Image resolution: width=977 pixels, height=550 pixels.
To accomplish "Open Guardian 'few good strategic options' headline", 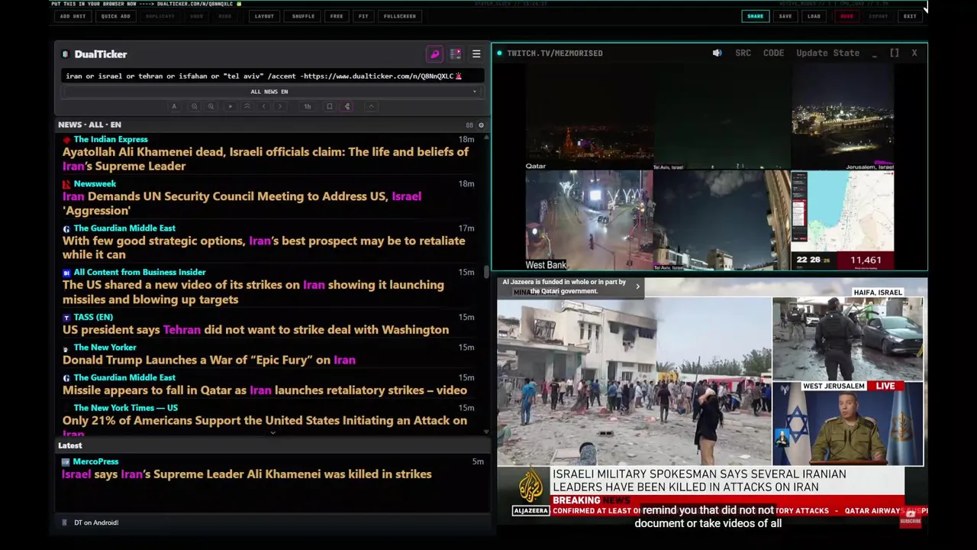I will [263, 247].
